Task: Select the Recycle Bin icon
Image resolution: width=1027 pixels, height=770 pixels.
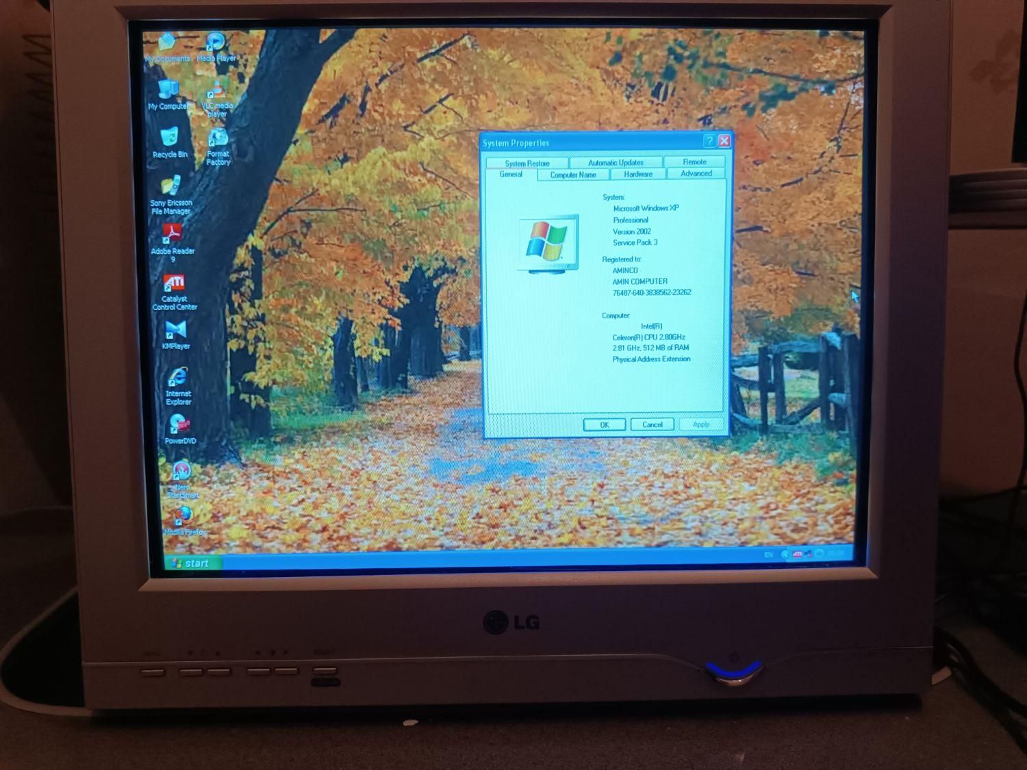Action: click(x=169, y=143)
